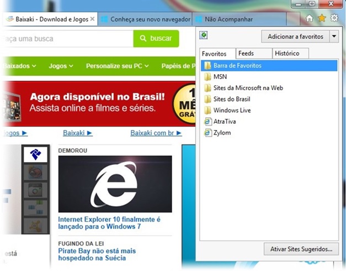Open the Papéis de P... navigation menu

click(x=178, y=66)
